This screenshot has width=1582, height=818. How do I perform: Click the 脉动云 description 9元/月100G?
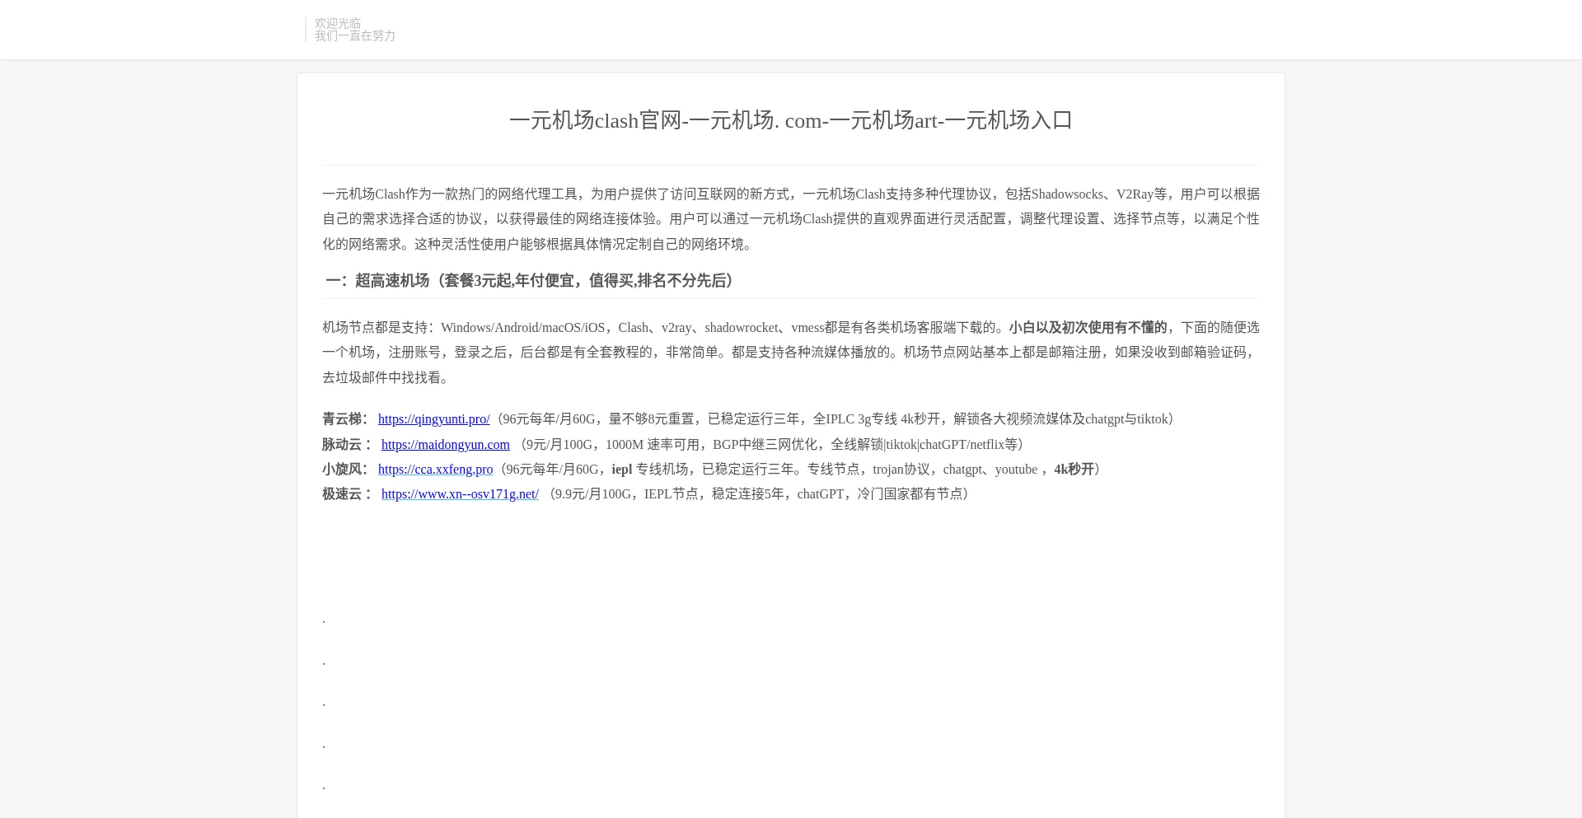tap(771, 445)
